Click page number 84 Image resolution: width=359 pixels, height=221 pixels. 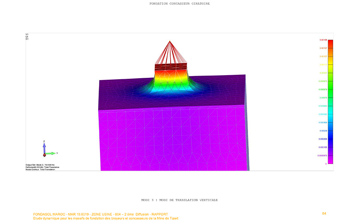(x=324, y=213)
